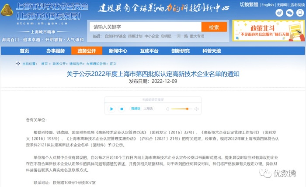Open the 创新研究 navigation tab
This screenshot has width=306, height=187.
point(180,51)
